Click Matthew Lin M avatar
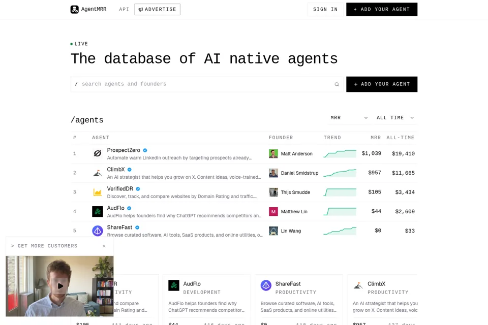The width and height of the screenshot is (488, 325). point(273,211)
